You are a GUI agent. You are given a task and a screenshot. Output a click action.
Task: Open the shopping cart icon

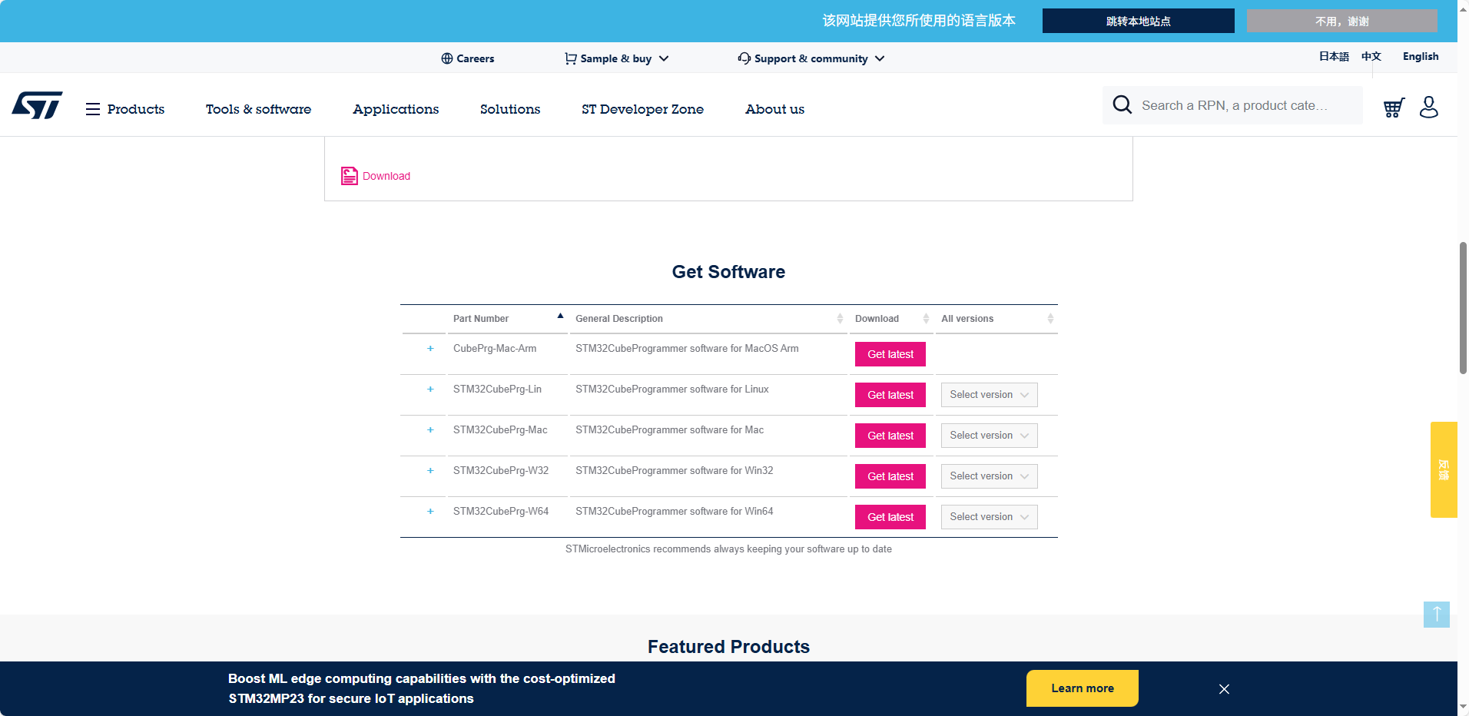click(x=1394, y=108)
